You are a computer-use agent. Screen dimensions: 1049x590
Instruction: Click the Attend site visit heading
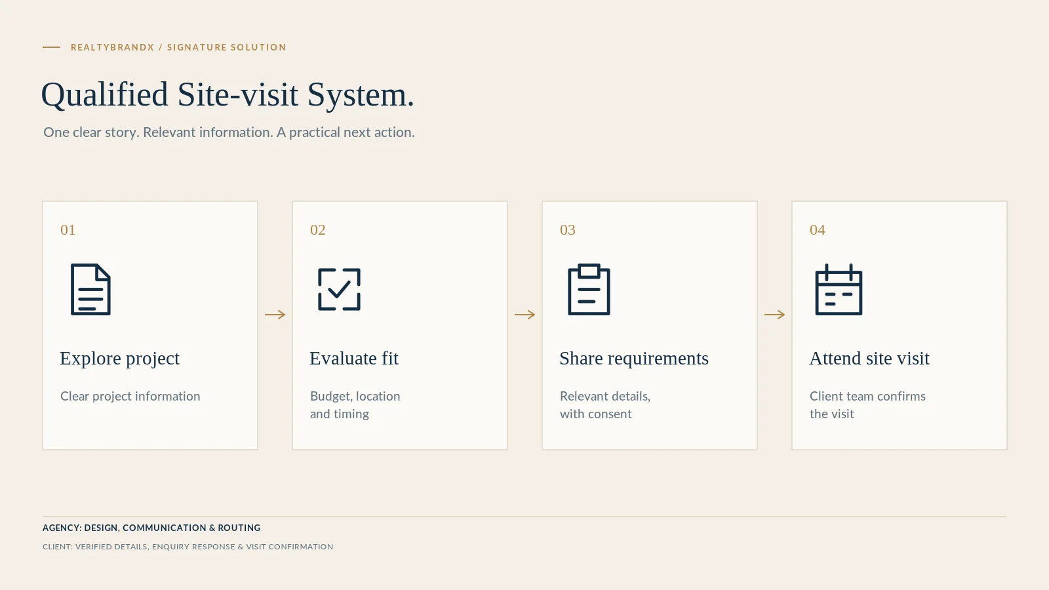(869, 359)
